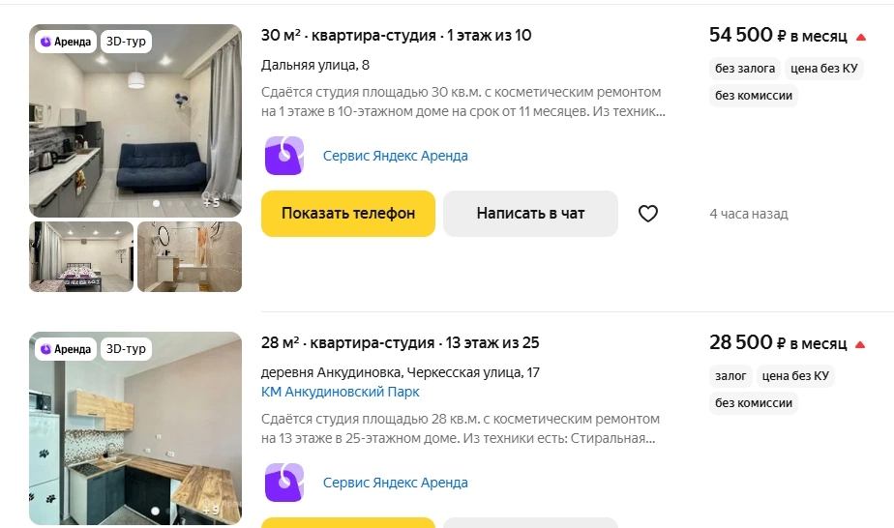The image size is (894, 528).
Task: View the blue sofa main photo
Action: [135, 121]
